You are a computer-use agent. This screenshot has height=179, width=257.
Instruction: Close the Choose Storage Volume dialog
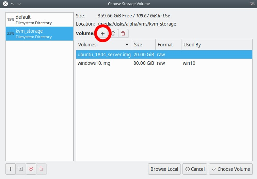[x=5, y=4]
